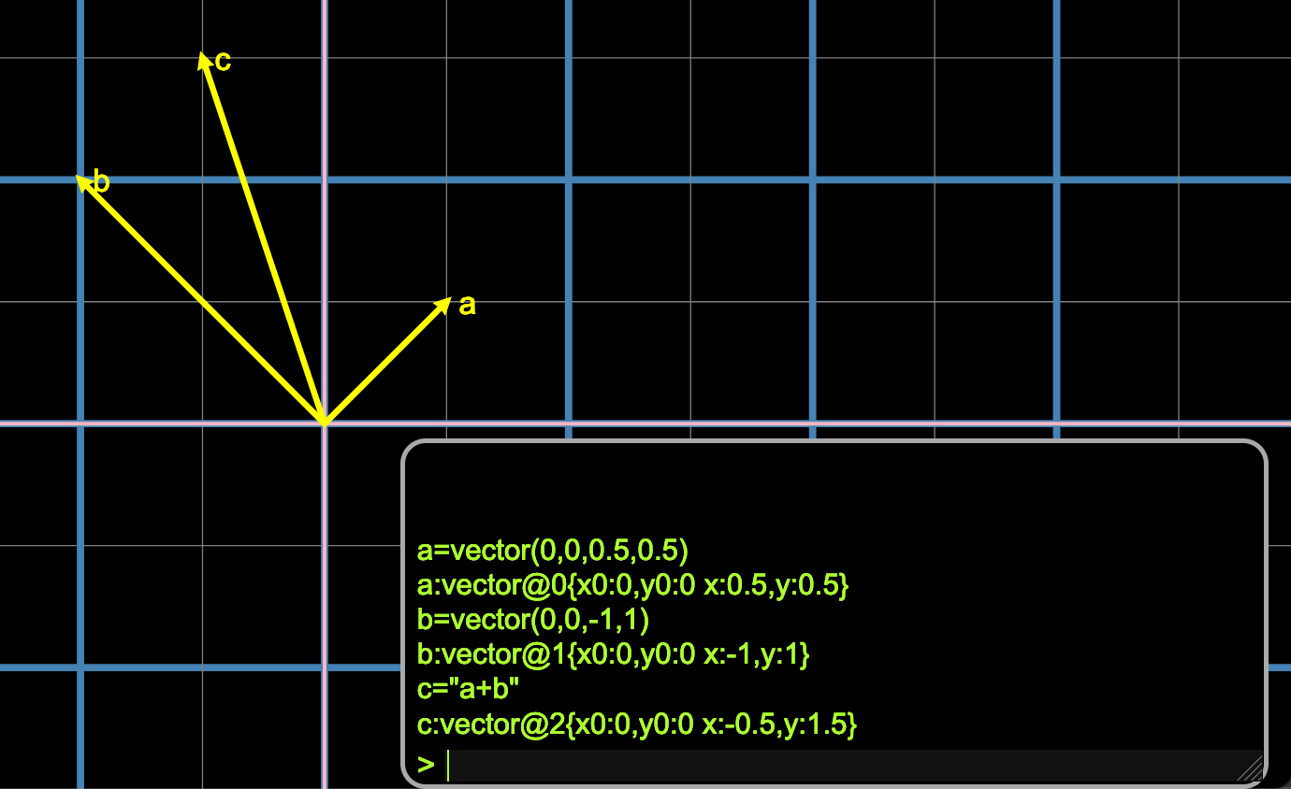
Task: Click the middle of vector c's shaft
Action: pos(264,242)
